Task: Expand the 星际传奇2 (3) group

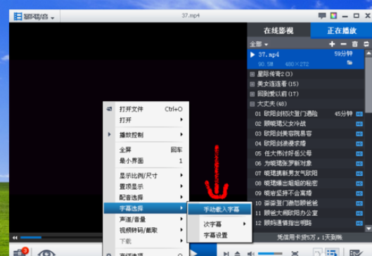Action: pos(252,75)
